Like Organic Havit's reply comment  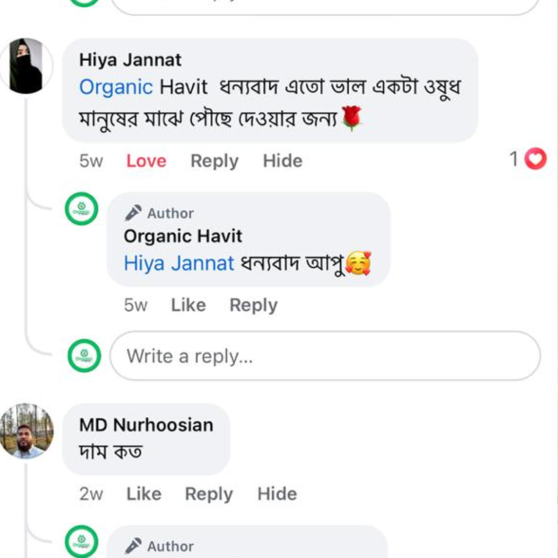[188, 305]
